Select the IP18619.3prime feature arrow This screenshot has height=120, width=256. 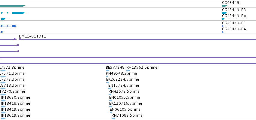click(3, 118)
